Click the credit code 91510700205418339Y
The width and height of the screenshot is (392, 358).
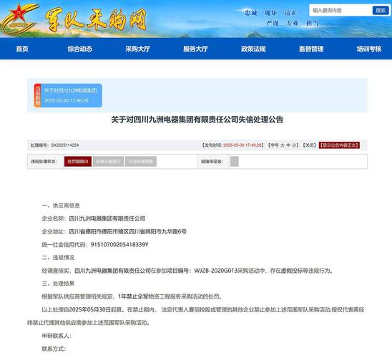119,244
